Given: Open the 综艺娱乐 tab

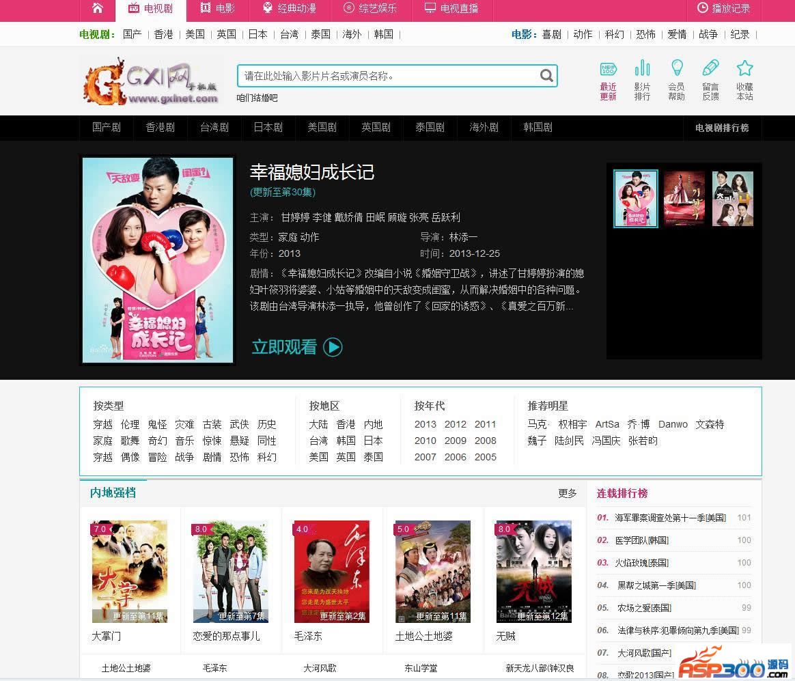Looking at the screenshot, I should tap(370, 9).
